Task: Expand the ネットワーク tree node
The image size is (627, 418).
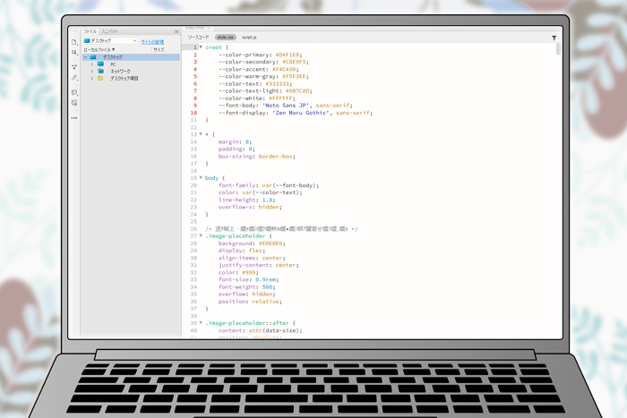Action: [92, 72]
